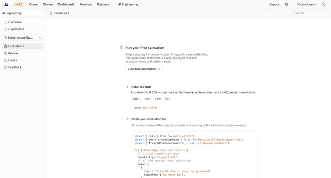Viewport: 331px width, 178px height.
Task: Switch to the bun tab
Action: click(168, 99)
